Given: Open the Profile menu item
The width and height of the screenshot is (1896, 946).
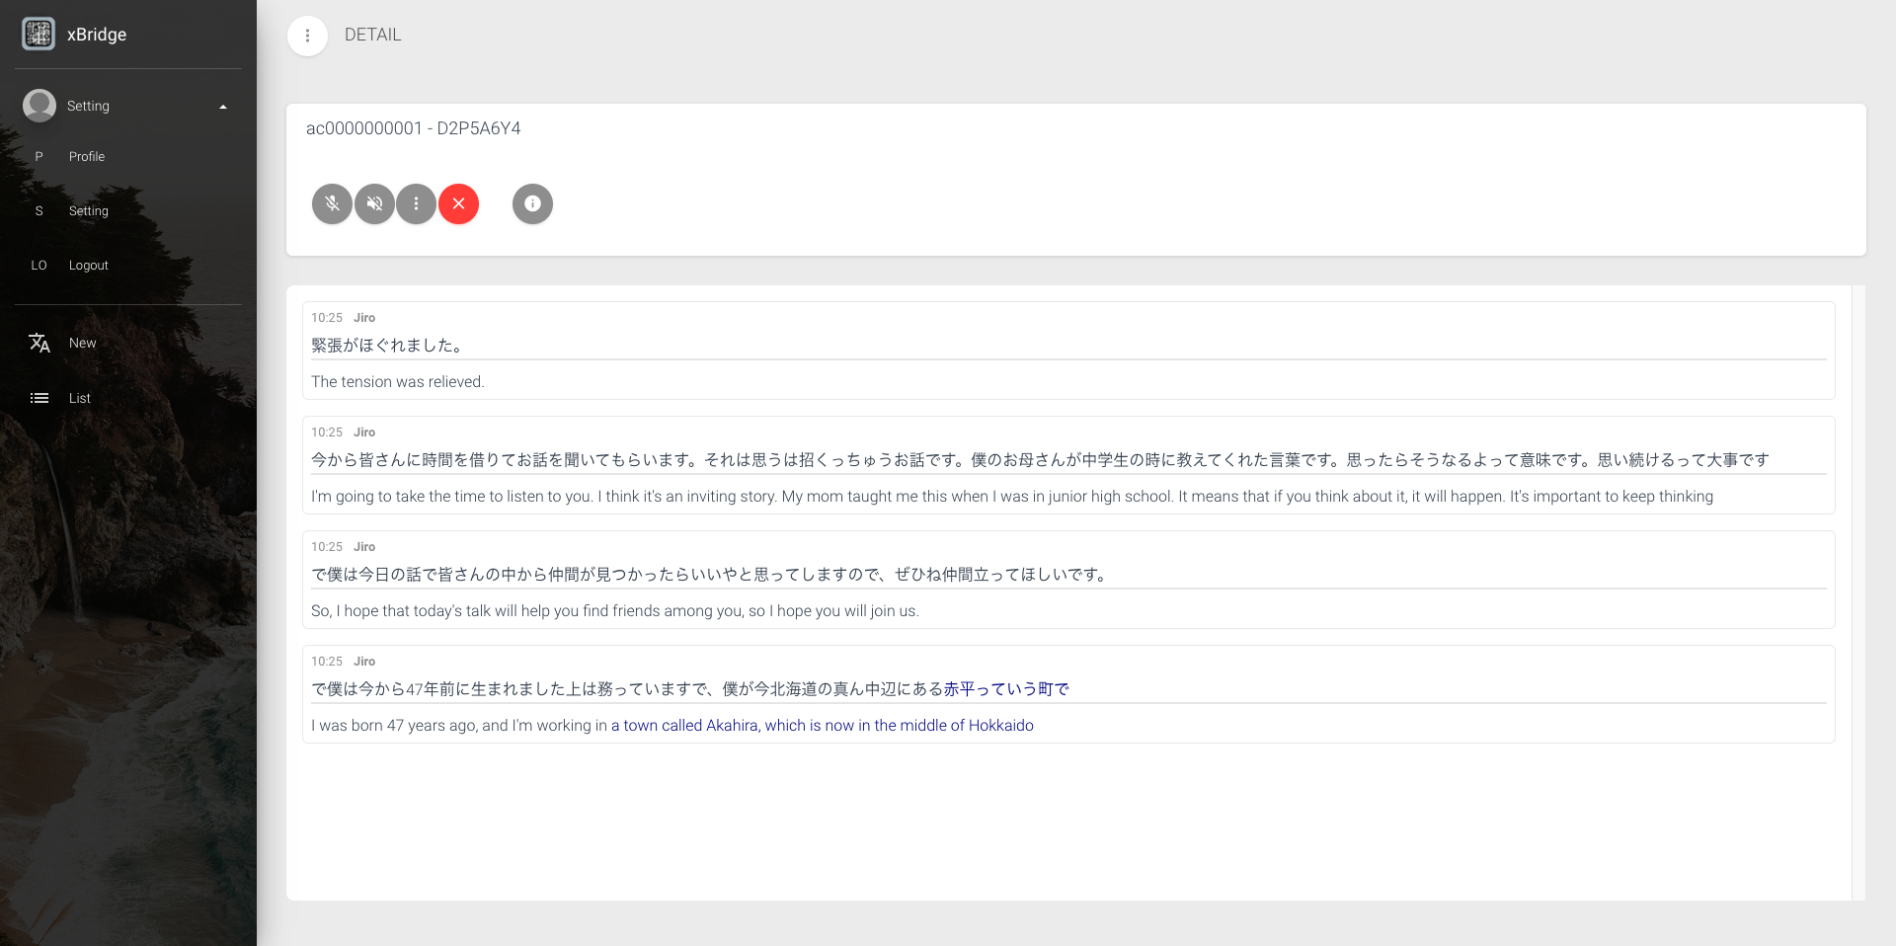Looking at the screenshot, I should pyautogui.click(x=87, y=157).
